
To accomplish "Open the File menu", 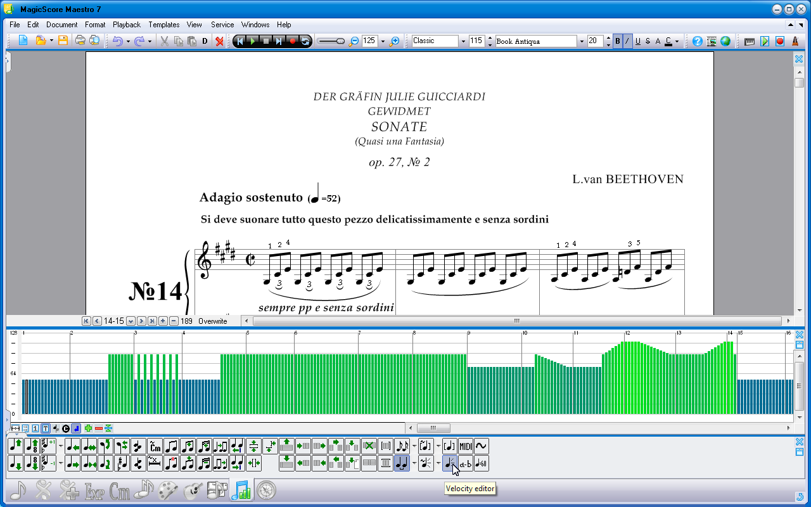I will (15, 25).
